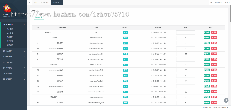The image size is (231, 110).
Task: Click the sort field showing 1
Action: (x=186, y=32)
